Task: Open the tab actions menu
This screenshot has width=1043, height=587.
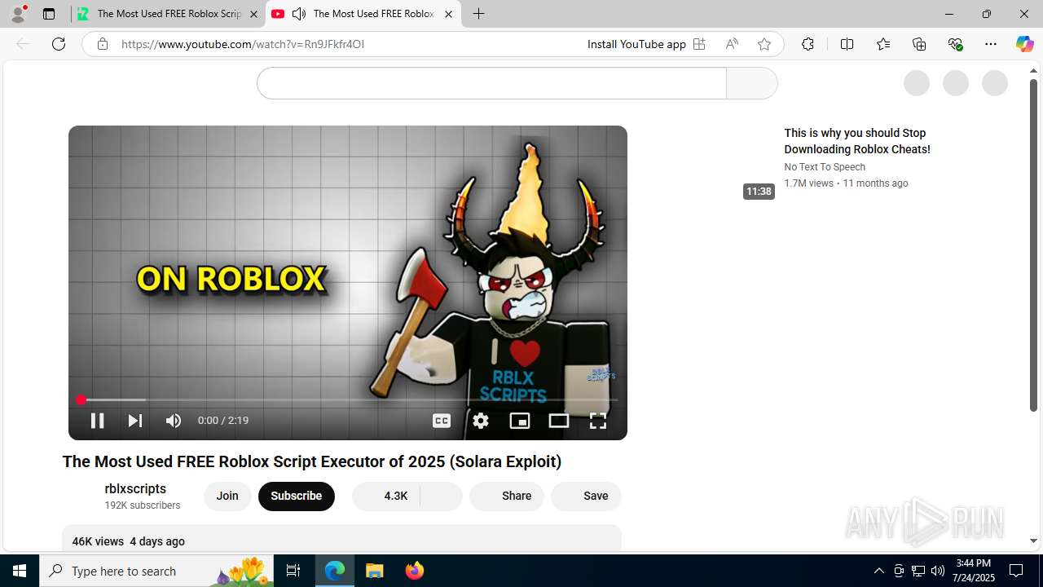Action: (49, 14)
